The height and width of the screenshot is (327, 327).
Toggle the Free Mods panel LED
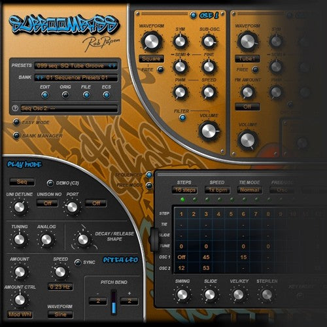point(149,186)
